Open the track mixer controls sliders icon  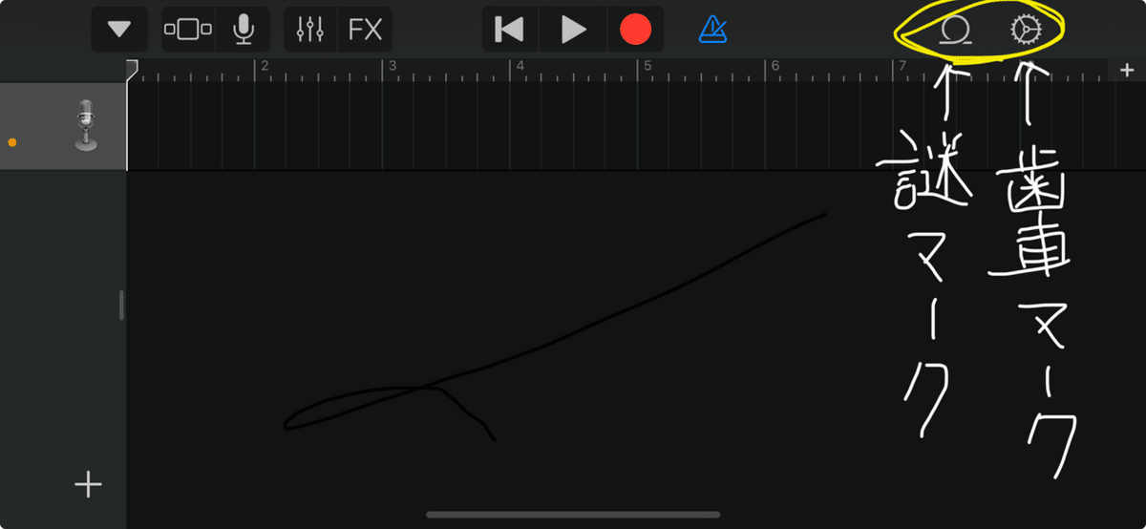click(x=311, y=30)
